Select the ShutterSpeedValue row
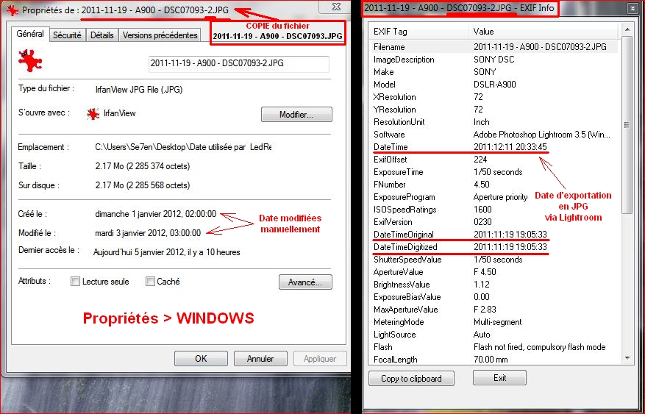The width and height of the screenshot is (645, 414). tap(493, 260)
